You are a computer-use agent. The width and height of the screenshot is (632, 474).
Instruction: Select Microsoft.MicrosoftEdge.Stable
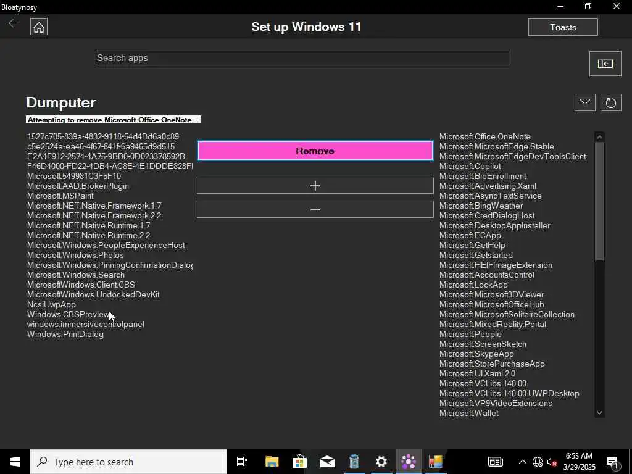click(x=497, y=147)
